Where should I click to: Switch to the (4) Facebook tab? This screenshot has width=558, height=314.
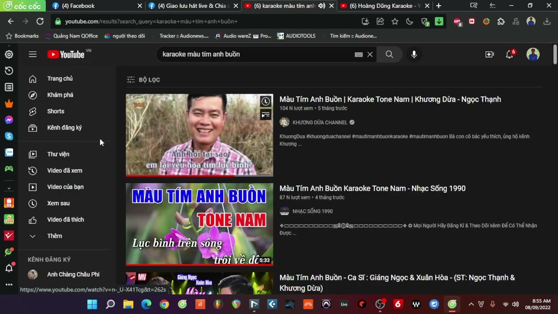click(x=97, y=6)
